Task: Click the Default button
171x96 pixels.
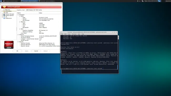Action: [x=46, y=51]
